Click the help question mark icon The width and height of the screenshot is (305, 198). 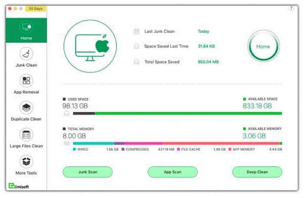[291, 8]
